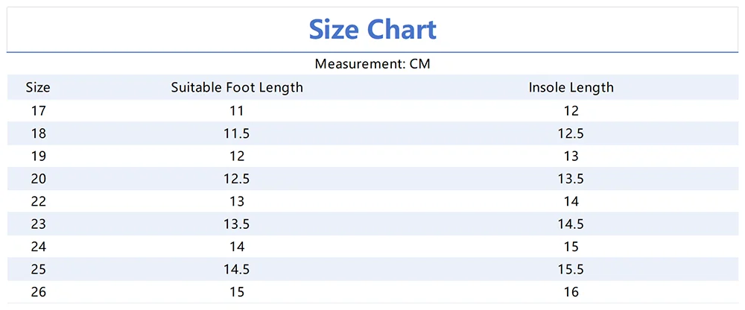Click size 18 row label
Image resolution: width=745 pixels, height=310 pixels.
(x=38, y=133)
